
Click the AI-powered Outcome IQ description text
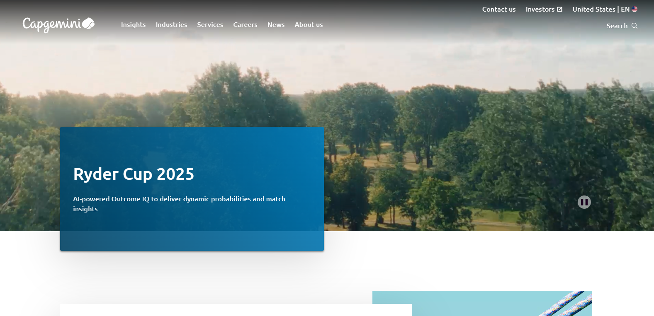click(x=179, y=204)
